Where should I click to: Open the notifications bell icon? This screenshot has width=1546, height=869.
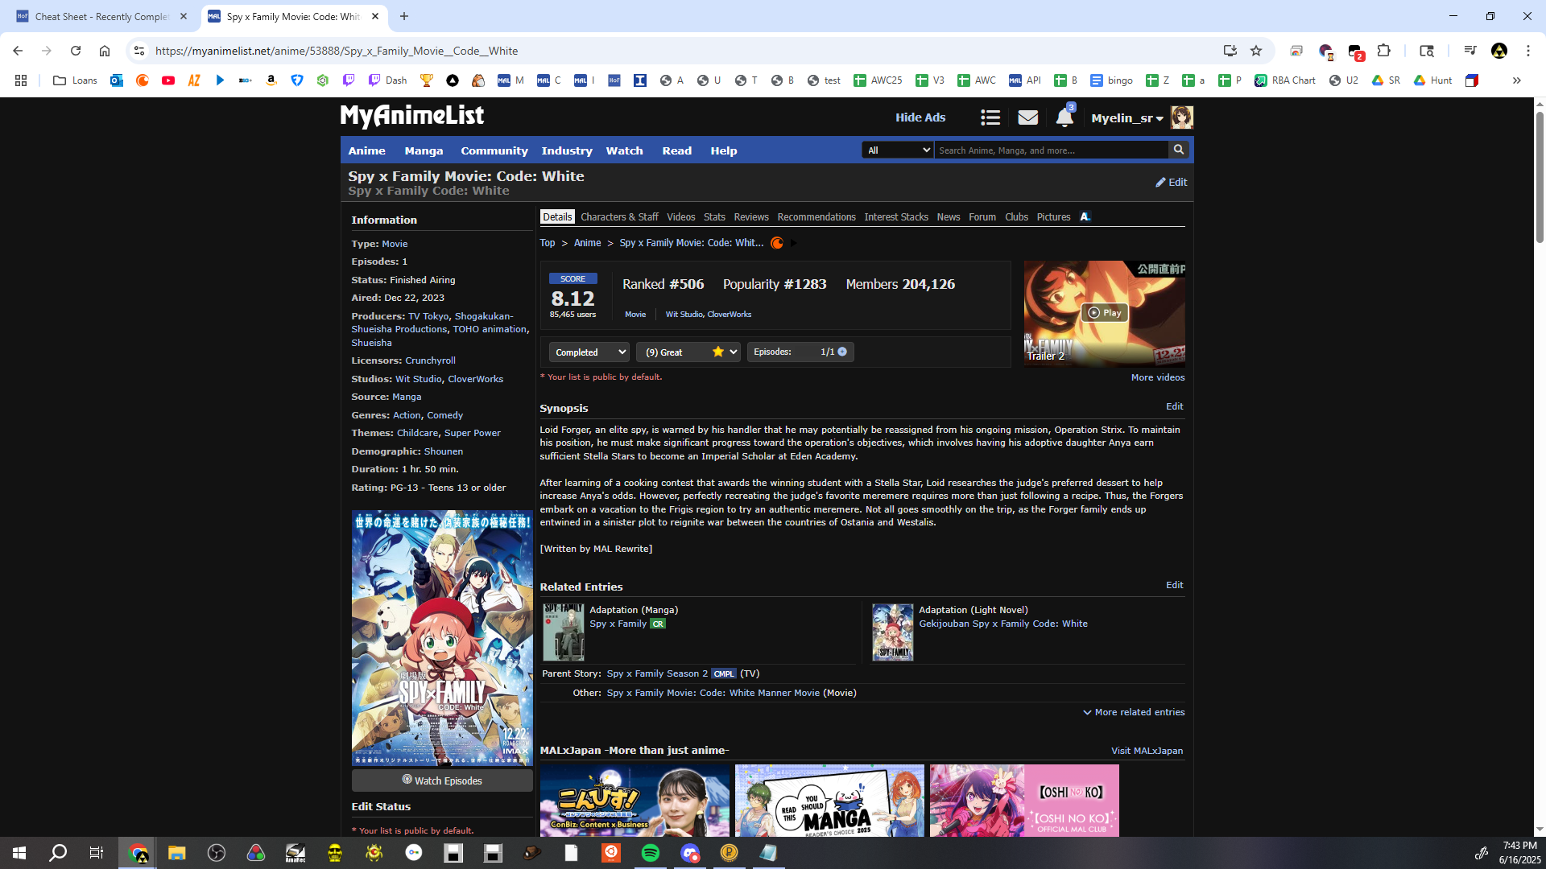coord(1064,117)
